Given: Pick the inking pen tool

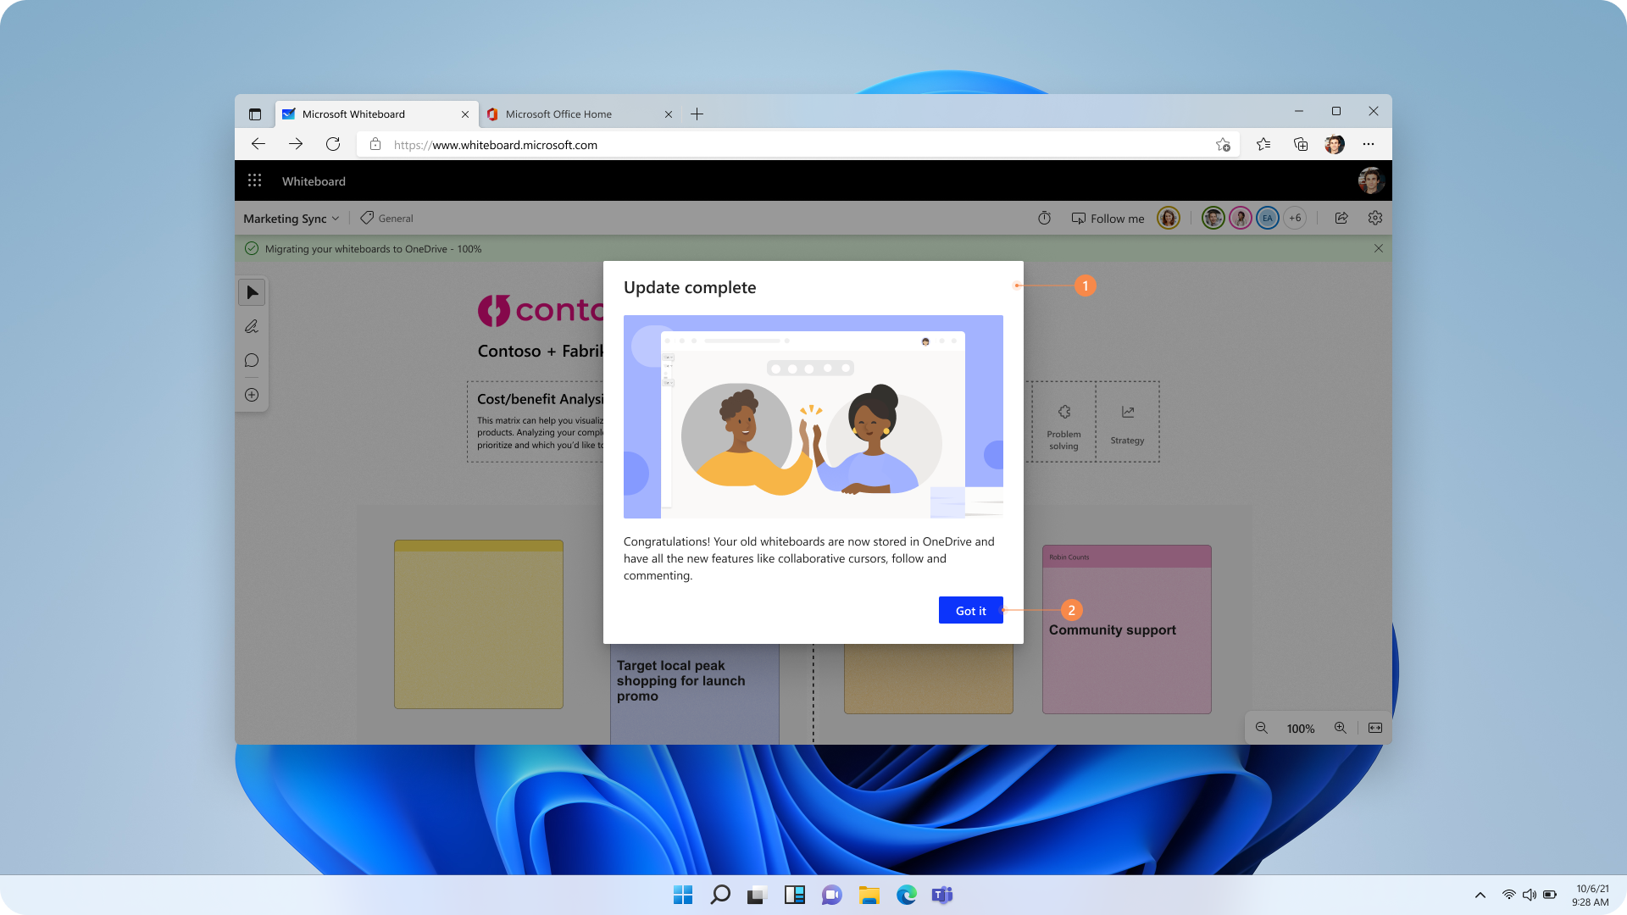Looking at the screenshot, I should [x=251, y=326].
